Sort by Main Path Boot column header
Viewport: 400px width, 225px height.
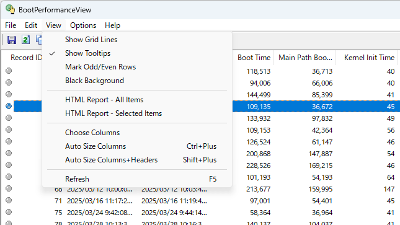305,58
